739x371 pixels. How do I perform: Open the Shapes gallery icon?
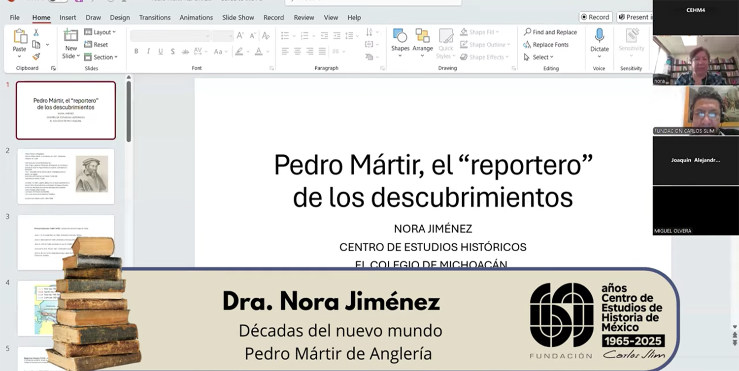(x=400, y=36)
